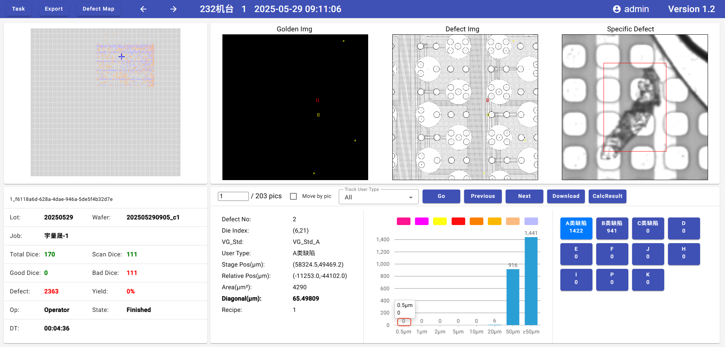Click the yellow legend color swatch
This screenshot has width=725, height=347.
[x=440, y=221]
